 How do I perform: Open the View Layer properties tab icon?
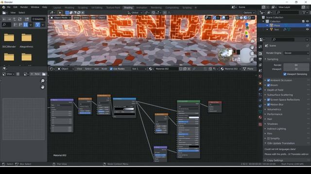[x=260, y=65]
